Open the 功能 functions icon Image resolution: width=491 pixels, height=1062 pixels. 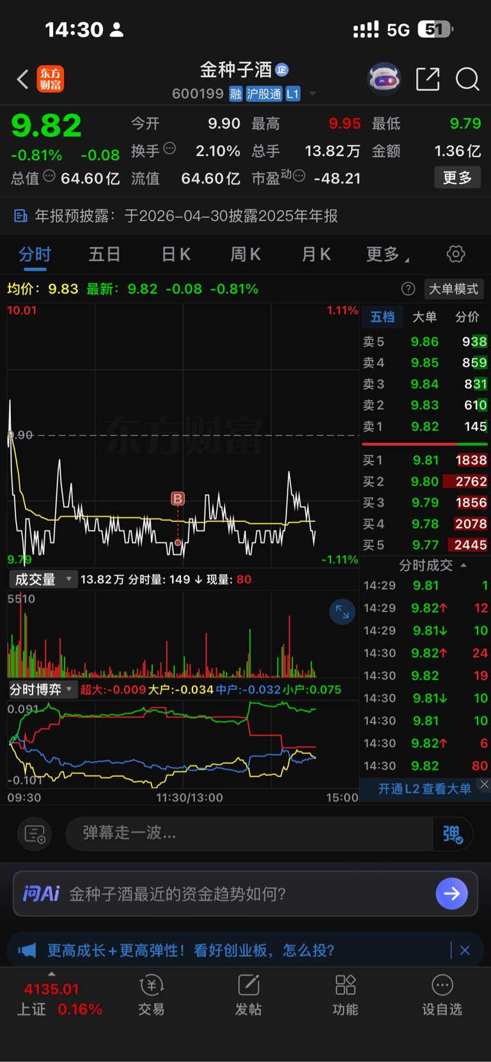pyautogui.click(x=345, y=995)
